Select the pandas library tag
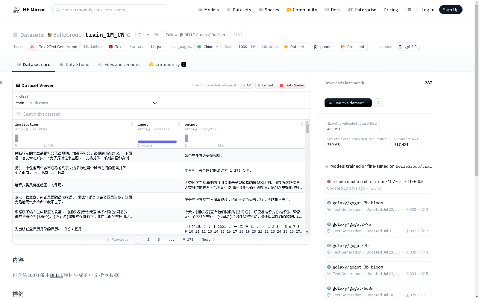 [x=324, y=47]
